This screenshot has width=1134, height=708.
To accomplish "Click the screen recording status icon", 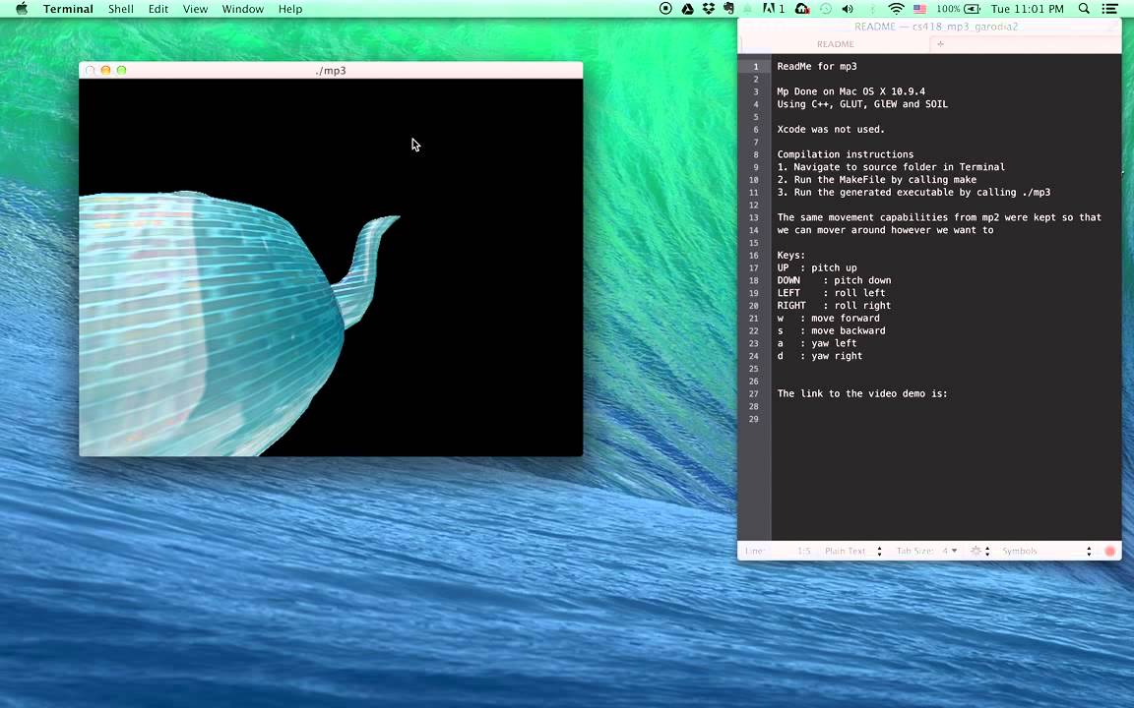I will click(665, 9).
